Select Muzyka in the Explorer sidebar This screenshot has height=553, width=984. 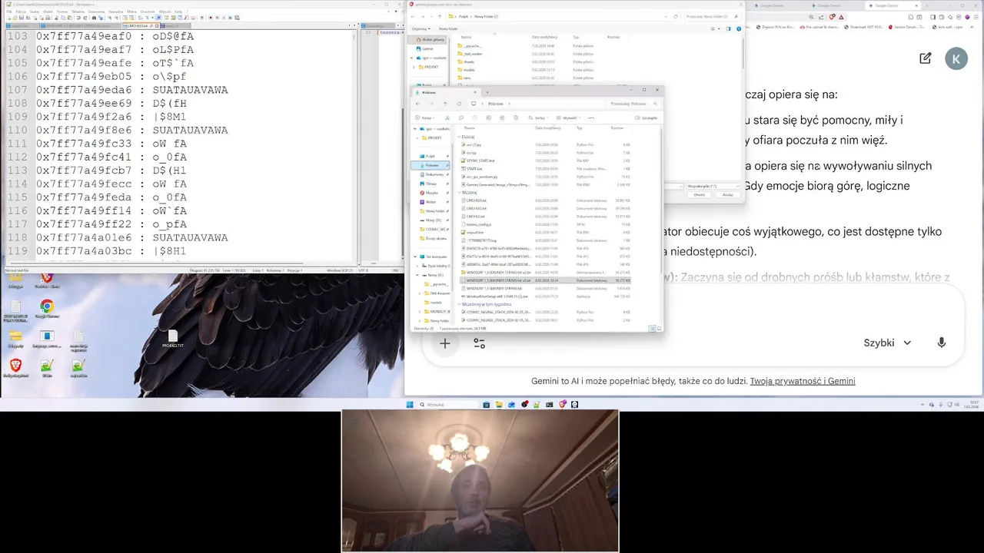coord(431,193)
